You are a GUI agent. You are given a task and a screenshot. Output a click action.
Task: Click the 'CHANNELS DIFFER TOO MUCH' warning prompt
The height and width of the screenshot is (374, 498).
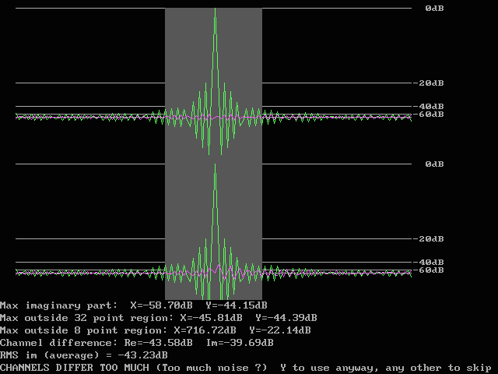pyautogui.click(x=246, y=368)
